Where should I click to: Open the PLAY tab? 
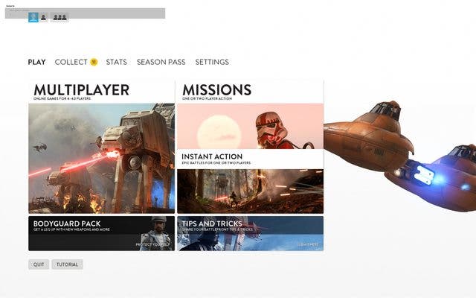click(x=36, y=62)
